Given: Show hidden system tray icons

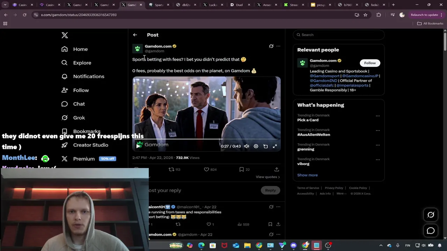Looking at the screenshot, I should click(381, 245).
